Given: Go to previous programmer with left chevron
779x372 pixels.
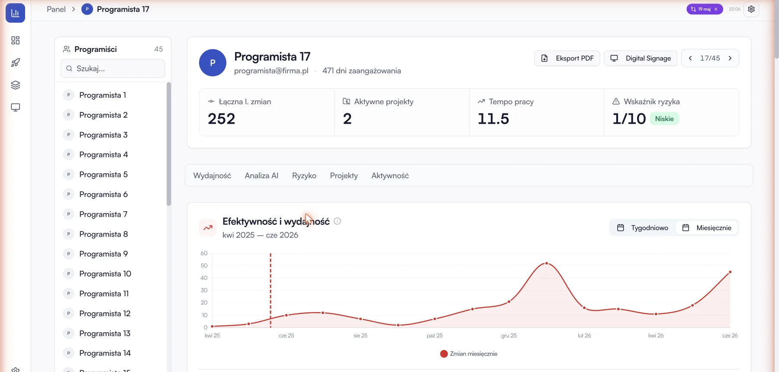Looking at the screenshot, I should point(690,58).
